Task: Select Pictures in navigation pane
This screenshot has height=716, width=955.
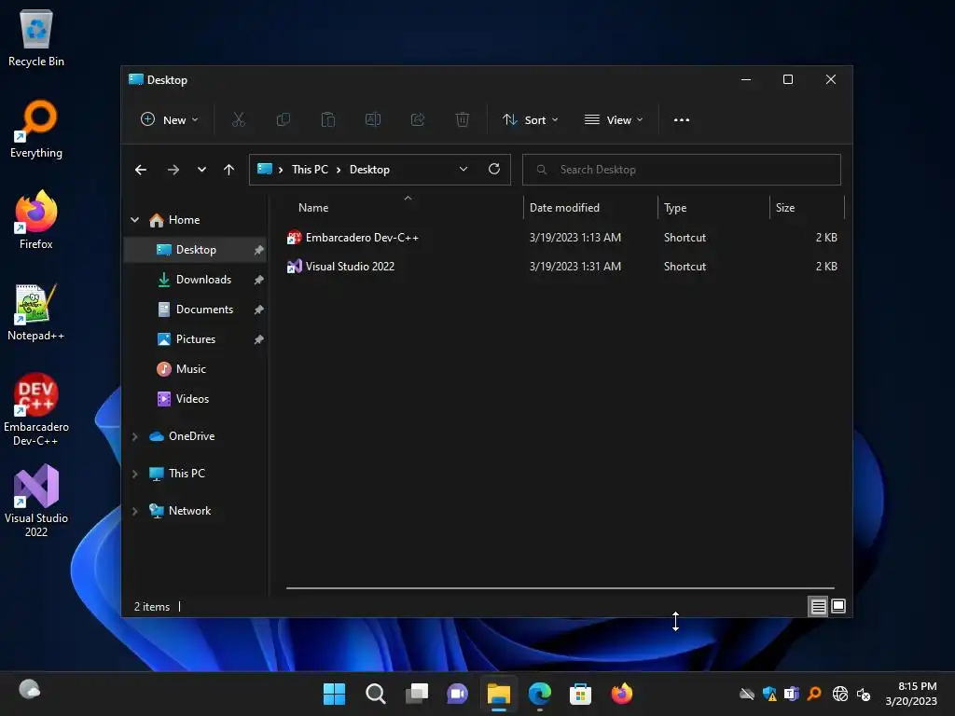Action: (x=195, y=339)
